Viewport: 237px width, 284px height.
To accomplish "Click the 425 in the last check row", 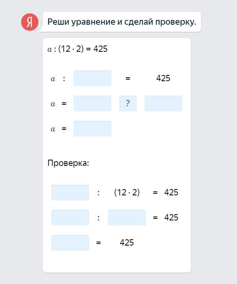I will pos(127,243).
